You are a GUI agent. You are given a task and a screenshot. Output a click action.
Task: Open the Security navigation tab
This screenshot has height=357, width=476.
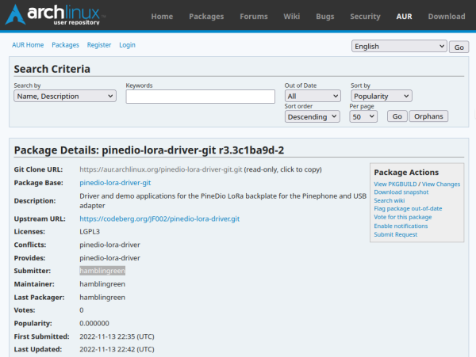pyautogui.click(x=365, y=17)
